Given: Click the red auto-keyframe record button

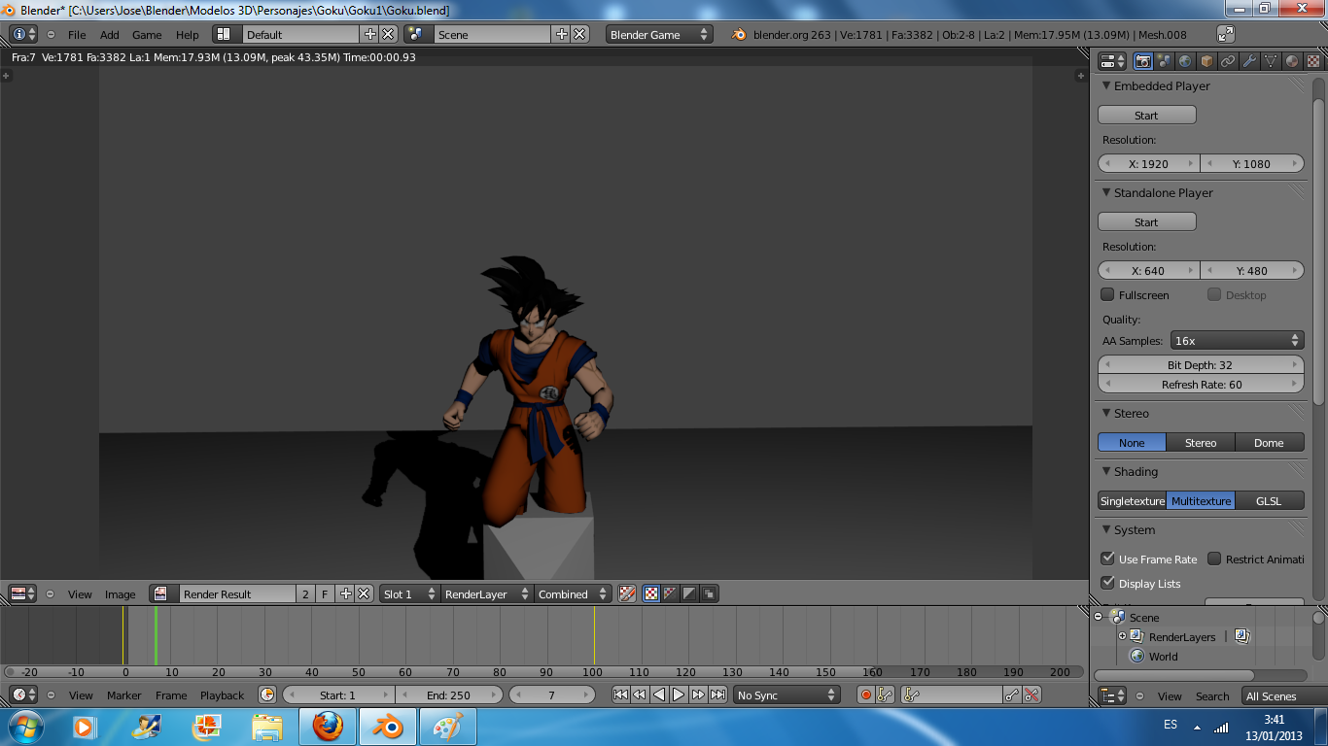Looking at the screenshot, I should 865,695.
